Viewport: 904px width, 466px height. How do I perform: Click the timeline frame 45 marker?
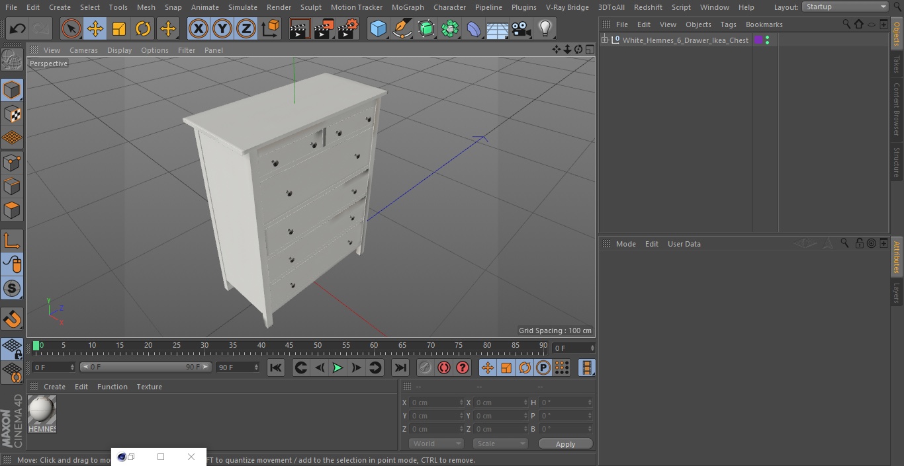[x=289, y=346]
